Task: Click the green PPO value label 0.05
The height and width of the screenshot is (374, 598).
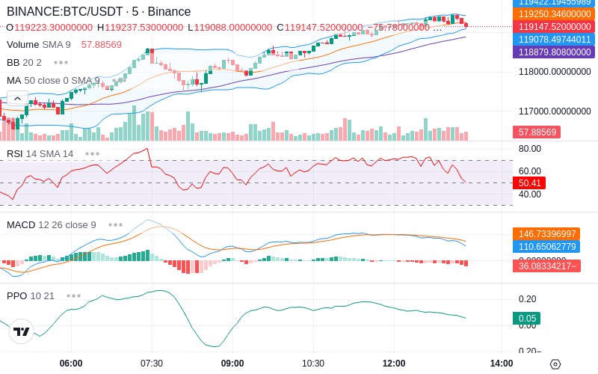Action: point(527,319)
